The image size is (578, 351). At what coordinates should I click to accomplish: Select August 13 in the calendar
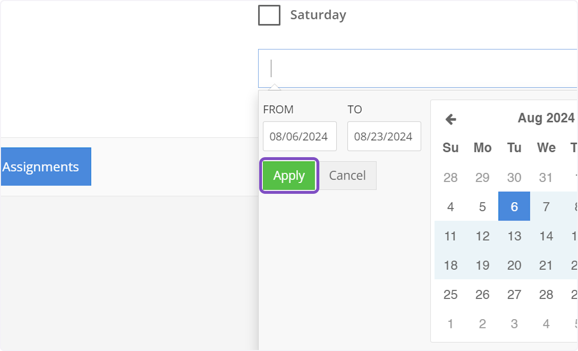click(514, 236)
